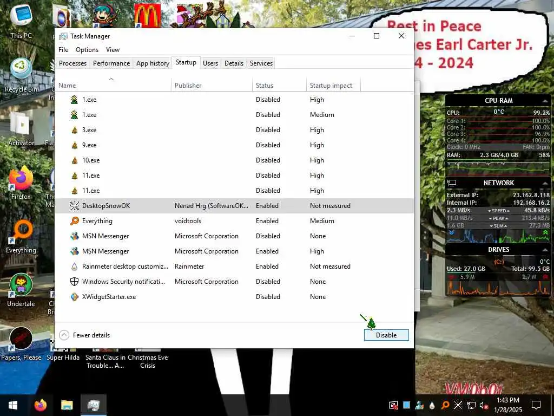The image size is (554, 416).
Task: Click the MSN Messenger icon in the Enabled row
Action: [74, 251]
